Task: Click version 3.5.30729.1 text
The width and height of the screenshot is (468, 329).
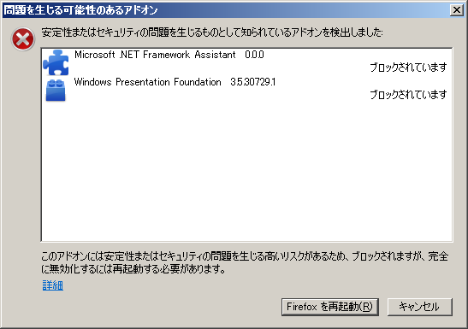Action: click(252, 82)
